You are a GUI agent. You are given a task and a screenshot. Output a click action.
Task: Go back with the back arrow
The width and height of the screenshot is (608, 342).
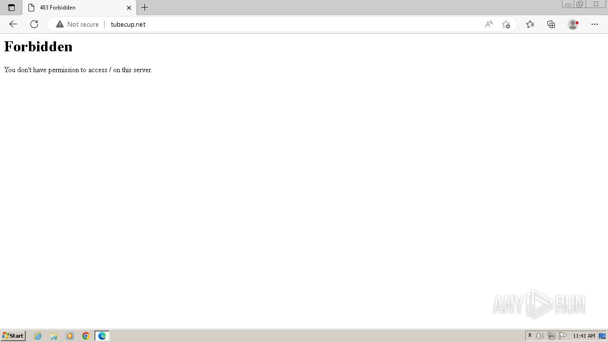(13, 24)
